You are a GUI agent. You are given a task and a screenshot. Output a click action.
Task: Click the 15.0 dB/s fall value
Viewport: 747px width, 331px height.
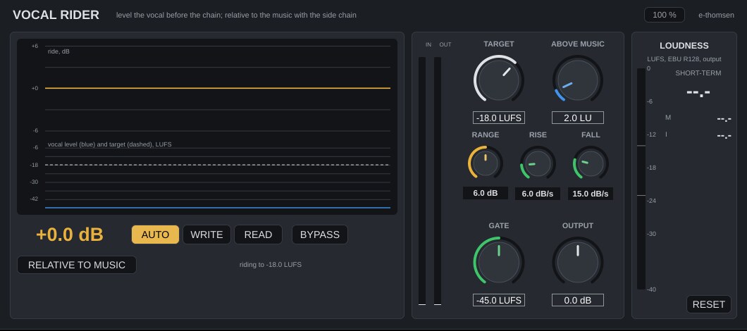(x=591, y=194)
